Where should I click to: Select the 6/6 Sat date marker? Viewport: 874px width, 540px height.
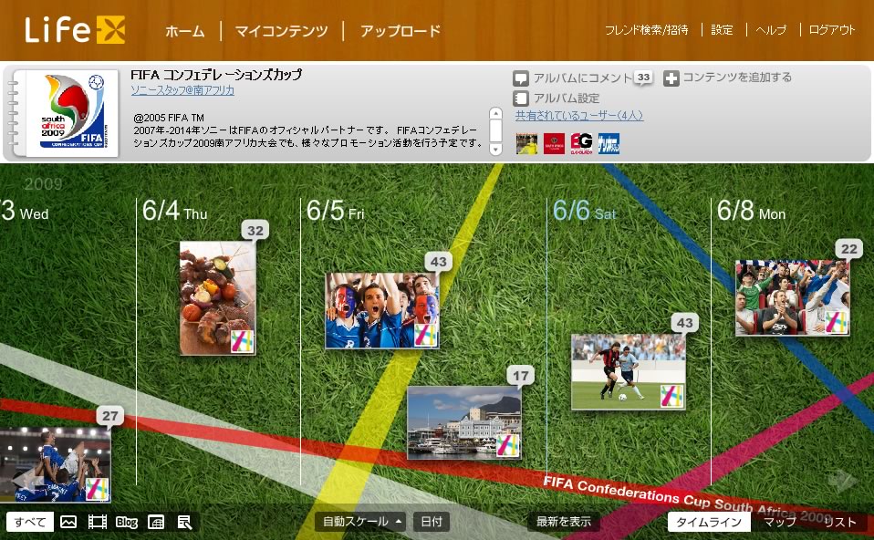click(584, 212)
